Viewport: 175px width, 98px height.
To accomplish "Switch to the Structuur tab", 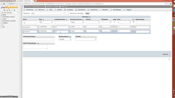I will 40,10.
